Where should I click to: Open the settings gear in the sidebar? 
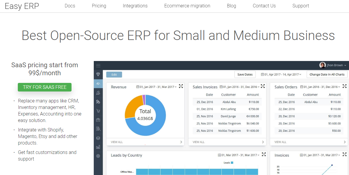click(x=98, y=156)
